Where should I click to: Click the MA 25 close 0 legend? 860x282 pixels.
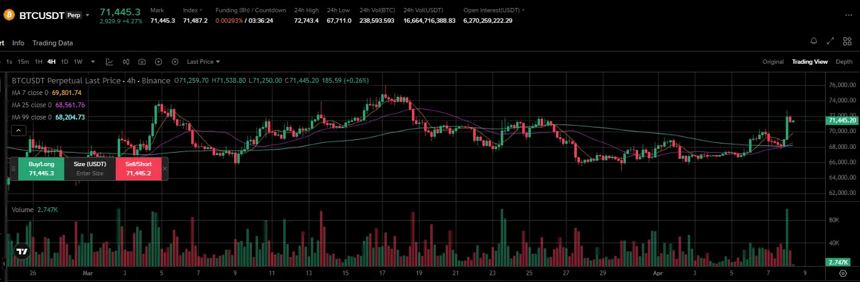tap(48, 105)
